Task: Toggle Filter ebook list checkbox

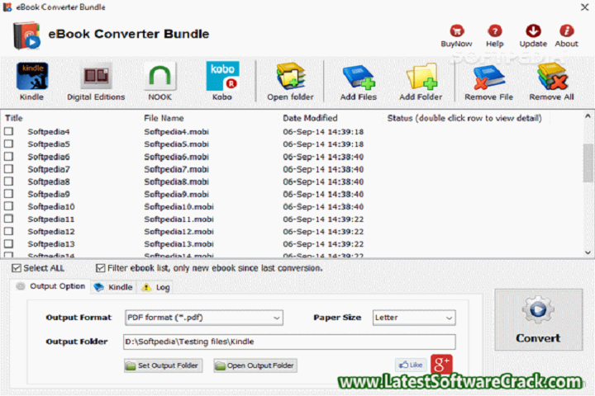Action: (101, 268)
